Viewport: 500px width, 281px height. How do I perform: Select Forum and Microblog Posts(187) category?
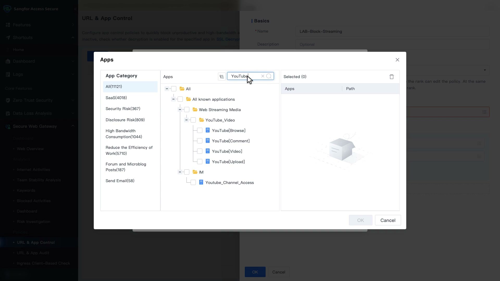pyautogui.click(x=130, y=167)
